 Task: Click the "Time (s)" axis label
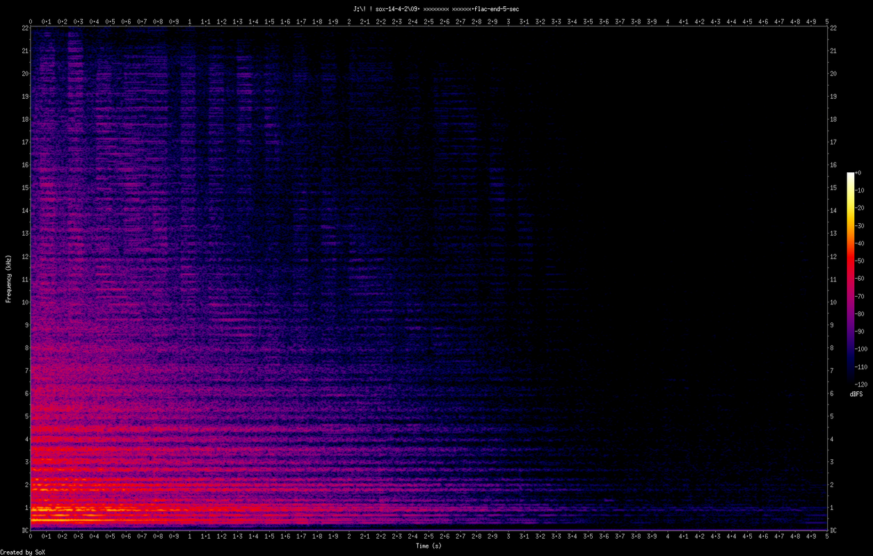[429, 546]
